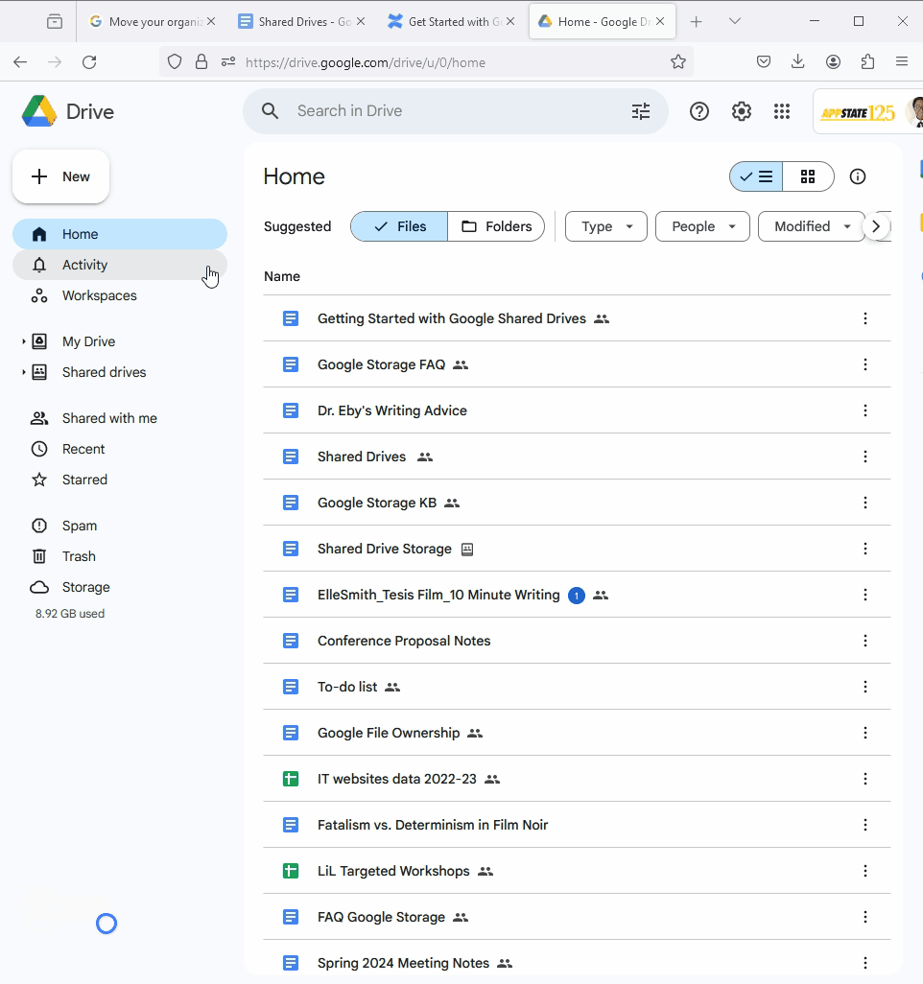Open Spring 2024 Meeting Notes

click(403, 963)
